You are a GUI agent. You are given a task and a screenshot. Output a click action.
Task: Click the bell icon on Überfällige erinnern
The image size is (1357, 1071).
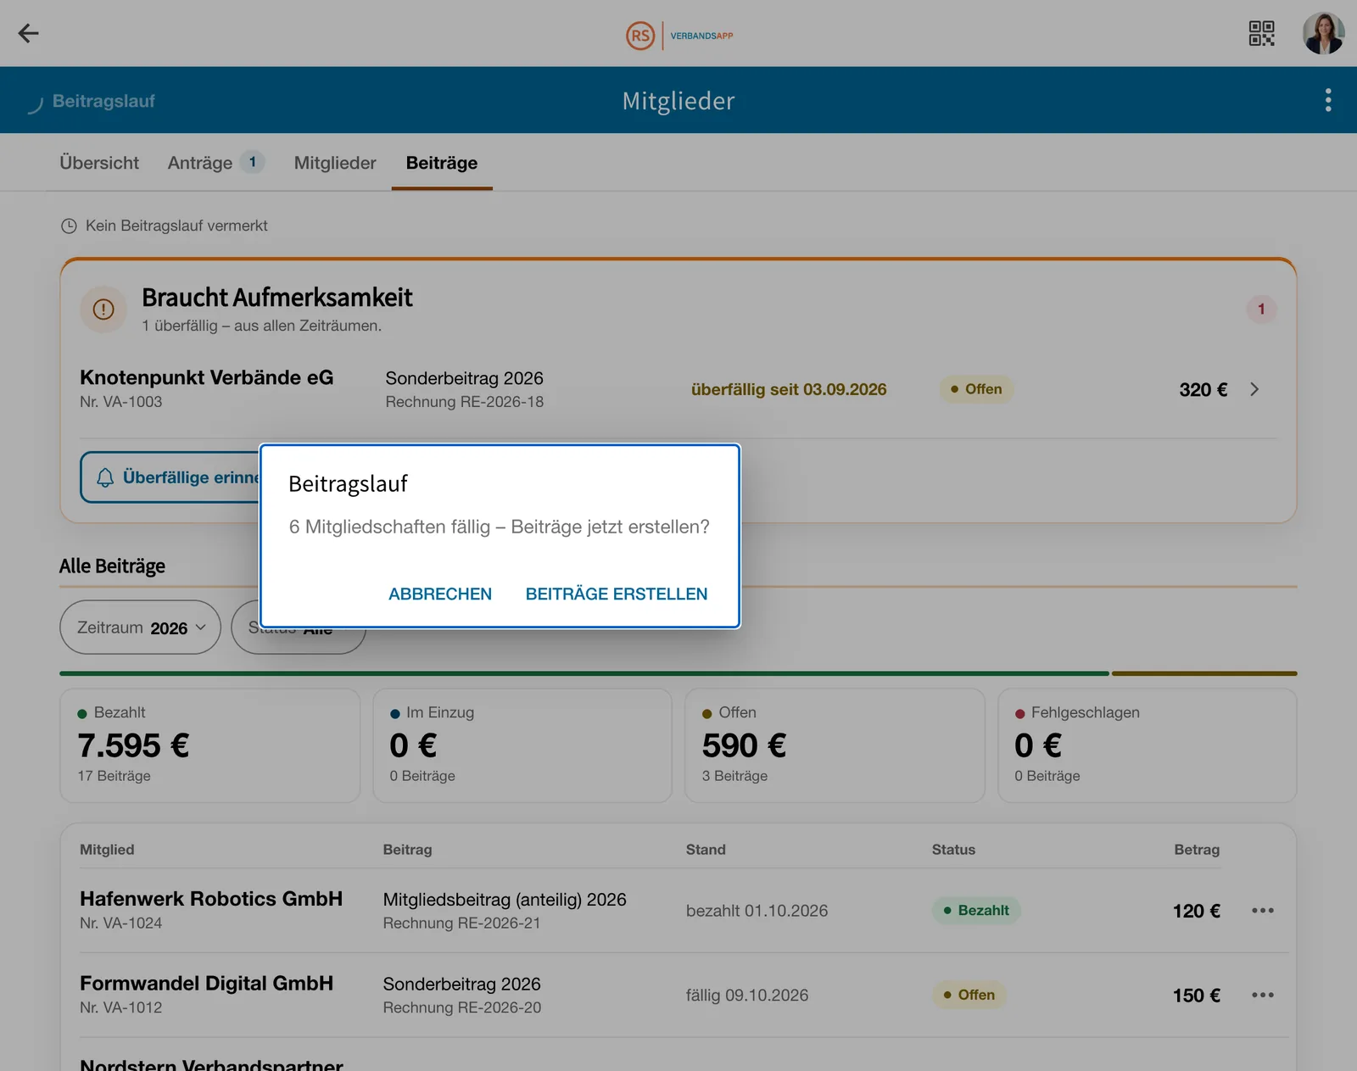coord(105,478)
